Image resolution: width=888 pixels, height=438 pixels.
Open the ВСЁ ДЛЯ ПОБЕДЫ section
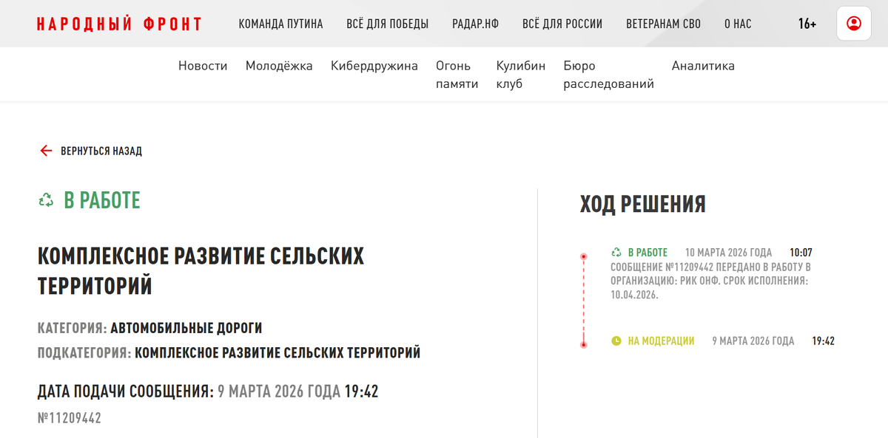387,23
